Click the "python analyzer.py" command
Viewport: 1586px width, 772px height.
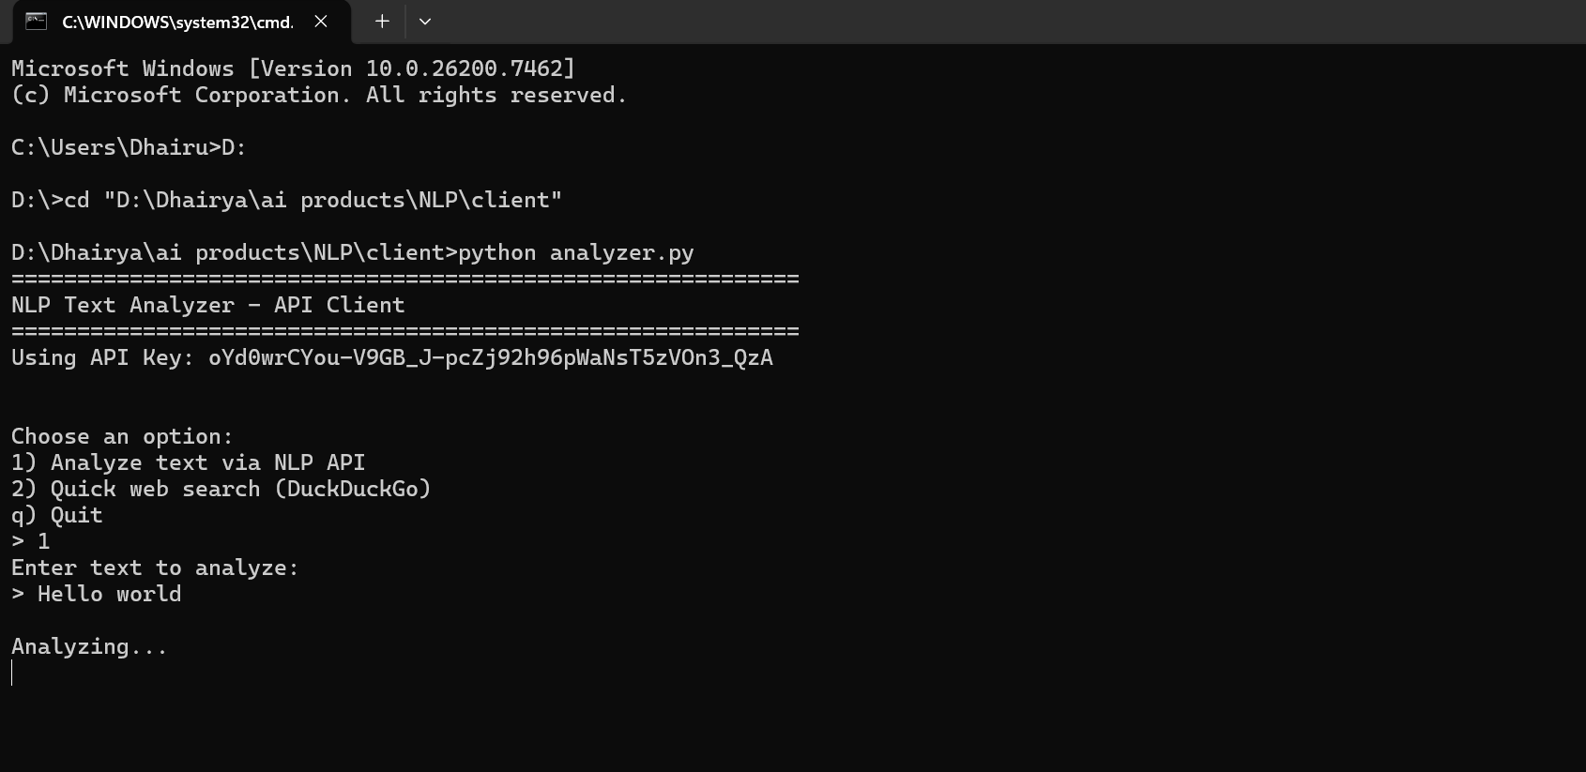pos(575,252)
